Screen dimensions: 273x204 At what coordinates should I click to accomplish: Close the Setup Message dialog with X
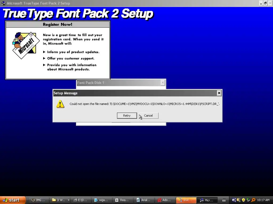(x=219, y=93)
